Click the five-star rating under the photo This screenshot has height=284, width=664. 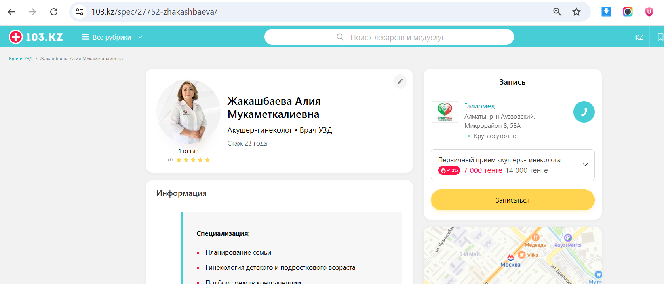(193, 160)
